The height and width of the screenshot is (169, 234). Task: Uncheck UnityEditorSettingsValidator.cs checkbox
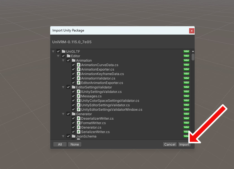73,105
